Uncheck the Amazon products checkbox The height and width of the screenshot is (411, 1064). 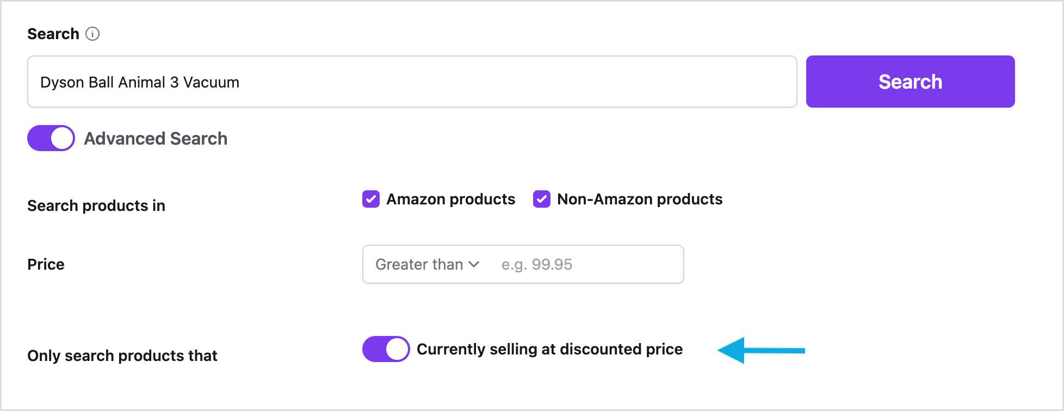point(371,199)
